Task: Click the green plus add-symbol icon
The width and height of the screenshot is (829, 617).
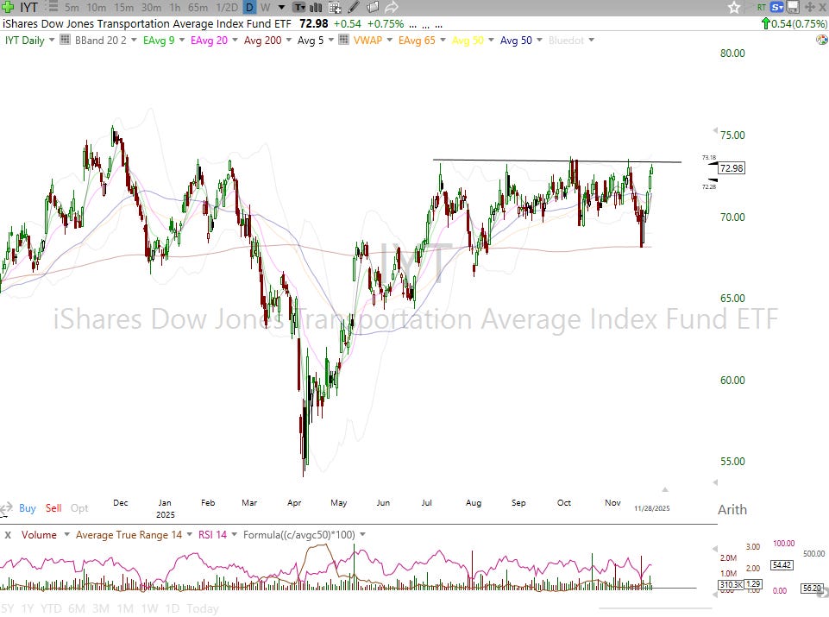Action: pos(7,7)
